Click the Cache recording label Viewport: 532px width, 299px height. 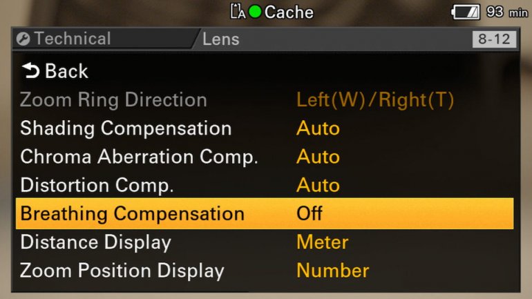click(289, 12)
